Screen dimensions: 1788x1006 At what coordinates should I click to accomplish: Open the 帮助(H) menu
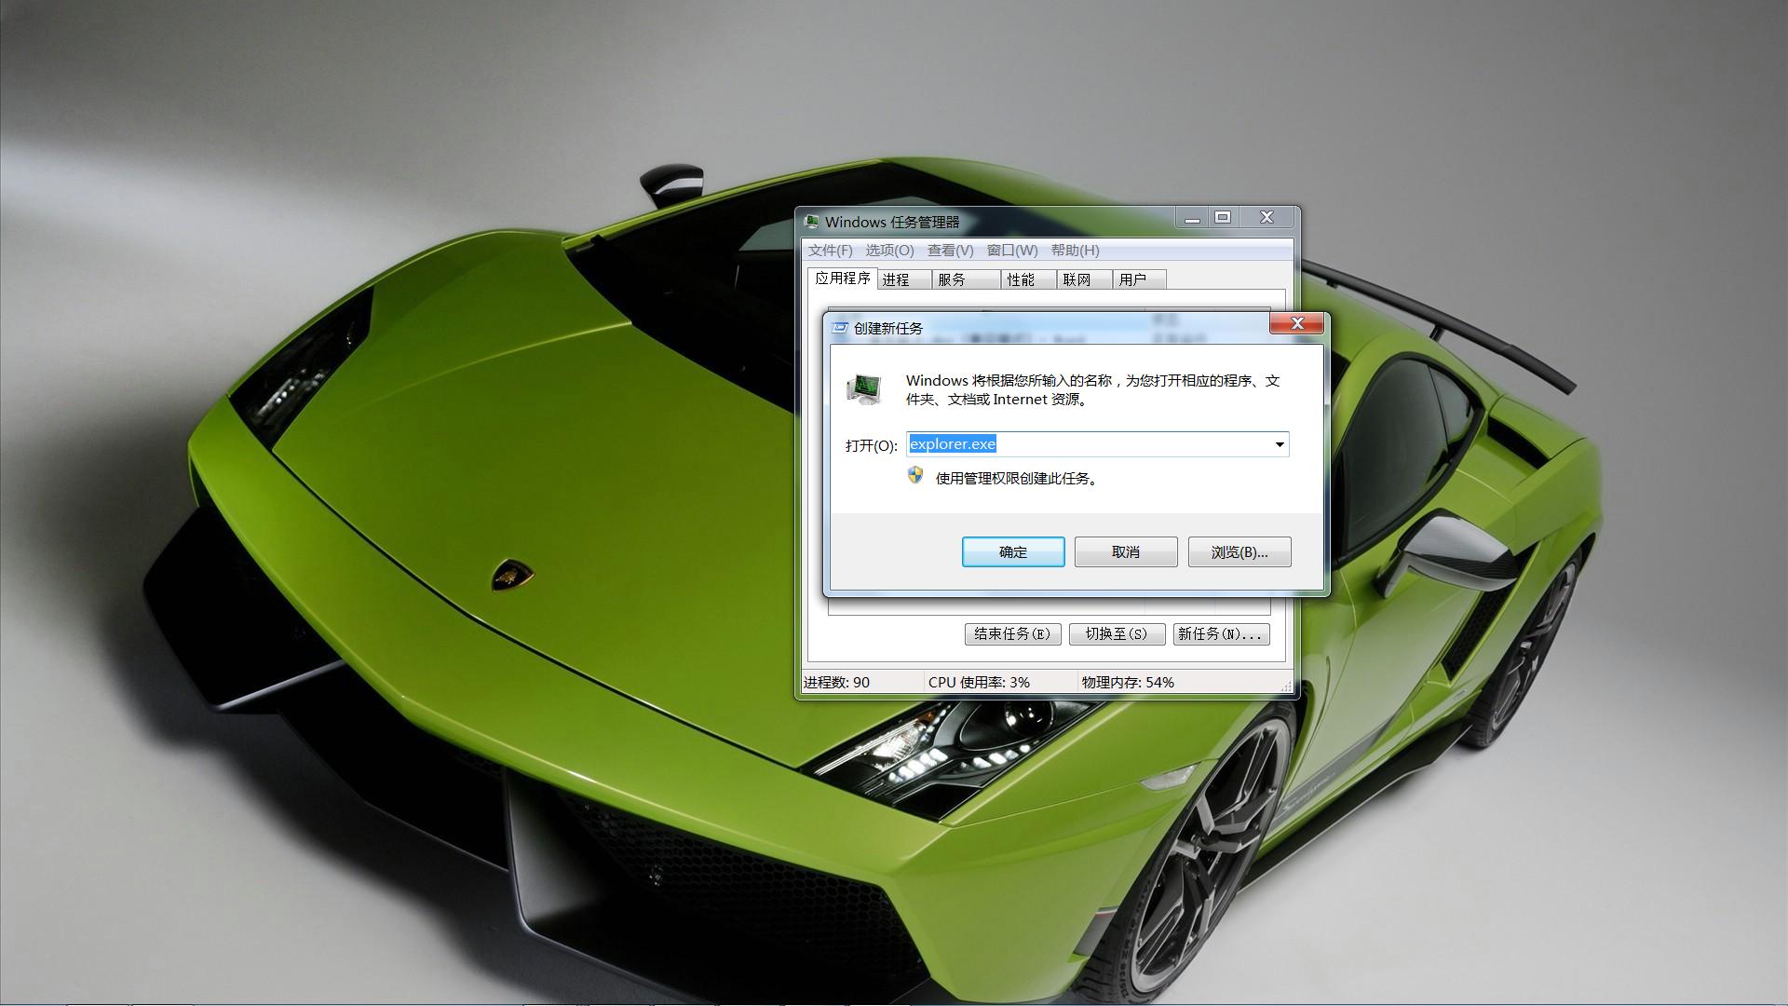point(1075,251)
